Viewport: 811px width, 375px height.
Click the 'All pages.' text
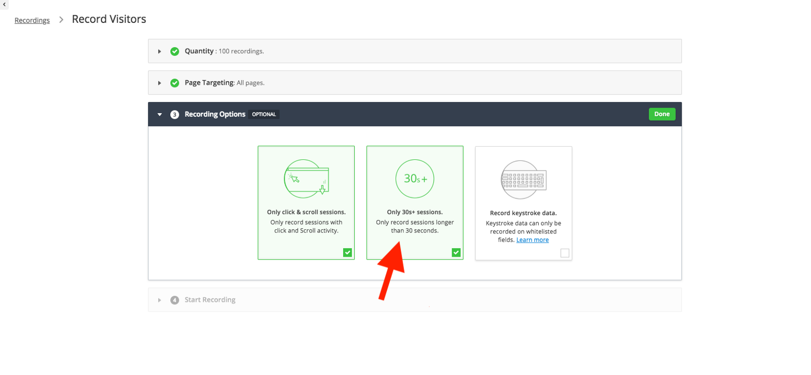point(250,83)
